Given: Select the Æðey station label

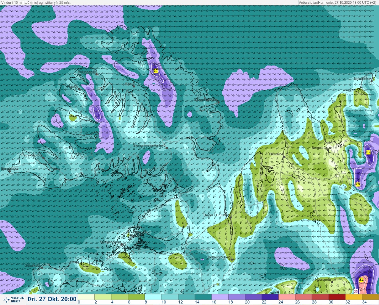Looking at the screenshot, I should click(x=129, y=84).
